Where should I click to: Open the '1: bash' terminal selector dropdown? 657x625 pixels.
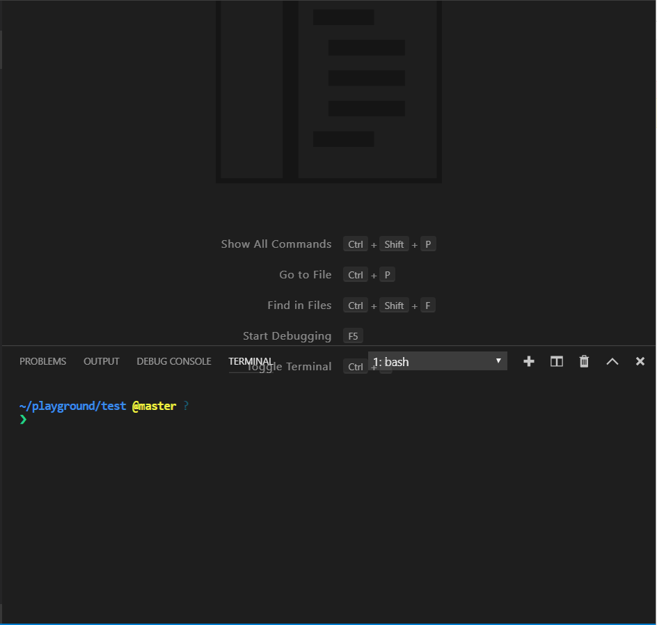click(438, 361)
